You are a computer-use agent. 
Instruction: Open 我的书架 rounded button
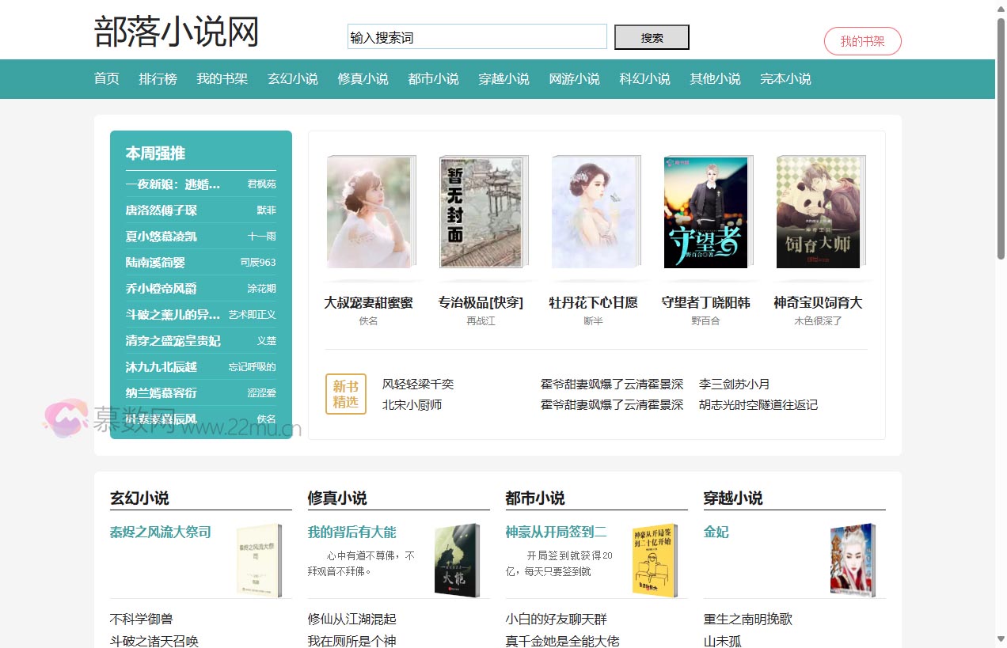point(862,41)
